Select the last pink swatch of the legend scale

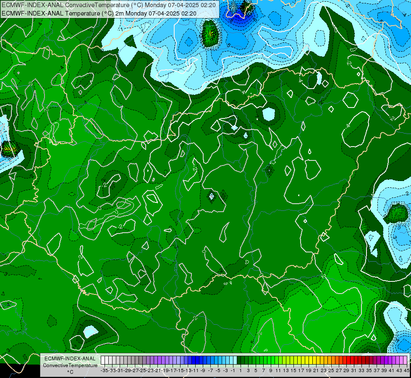pos(405,360)
